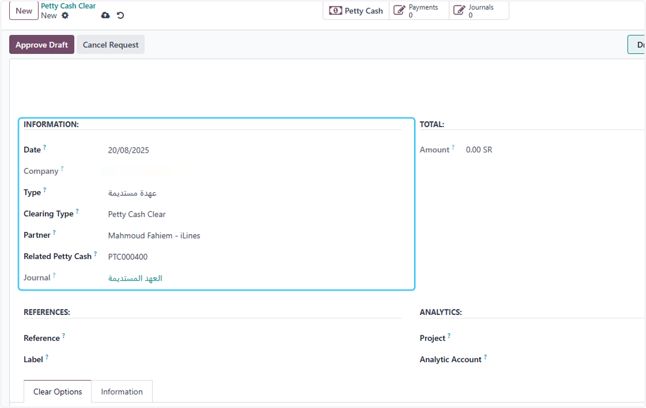Open the Payments 0 smart button
646x408 pixels.
pos(419,11)
